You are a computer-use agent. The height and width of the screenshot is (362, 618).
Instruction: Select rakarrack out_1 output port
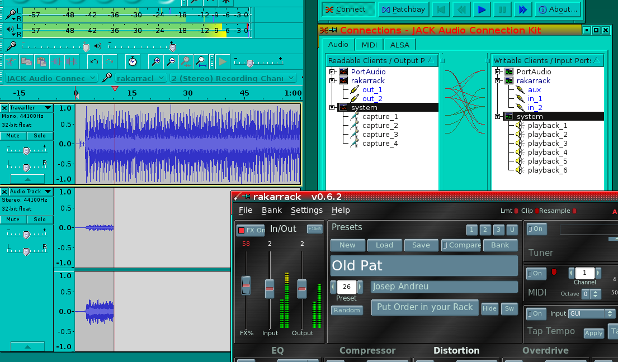click(x=372, y=90)
